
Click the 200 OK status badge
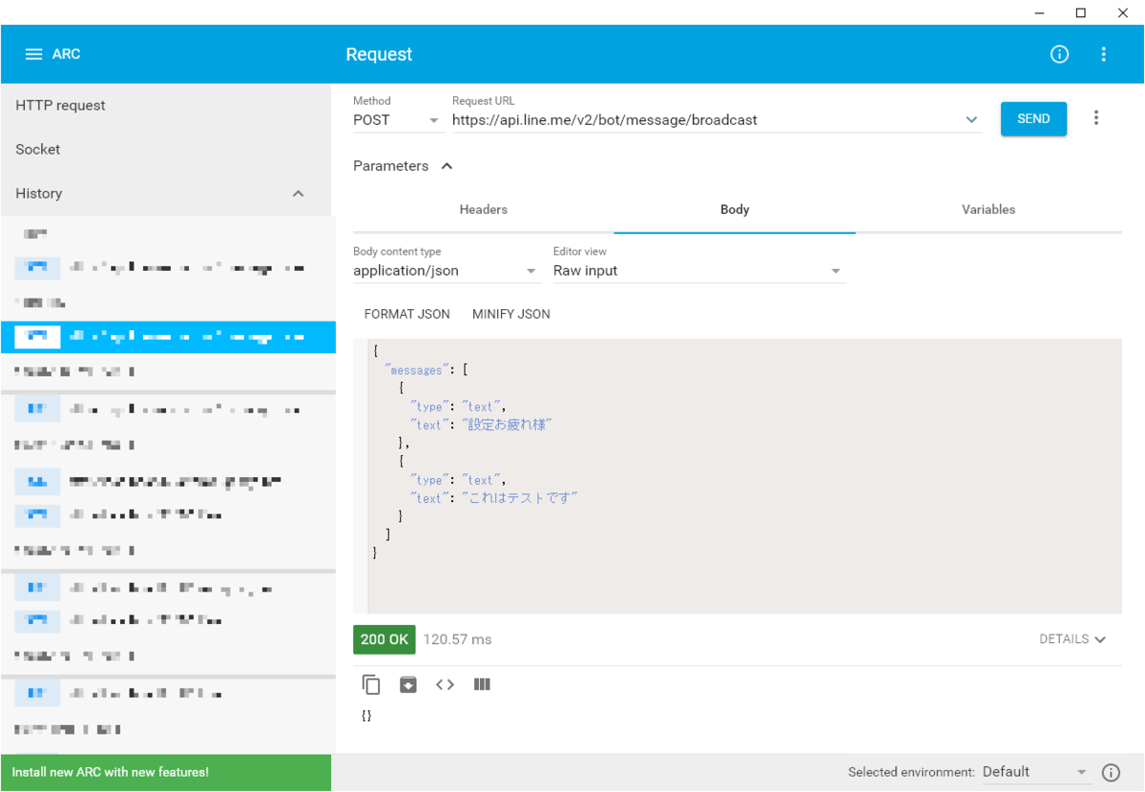[385, 639]
